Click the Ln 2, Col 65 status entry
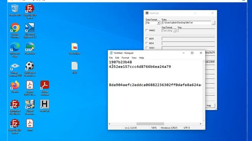This screenshot has height=141, width=252. pyautogui.click(x=131, y=128)
